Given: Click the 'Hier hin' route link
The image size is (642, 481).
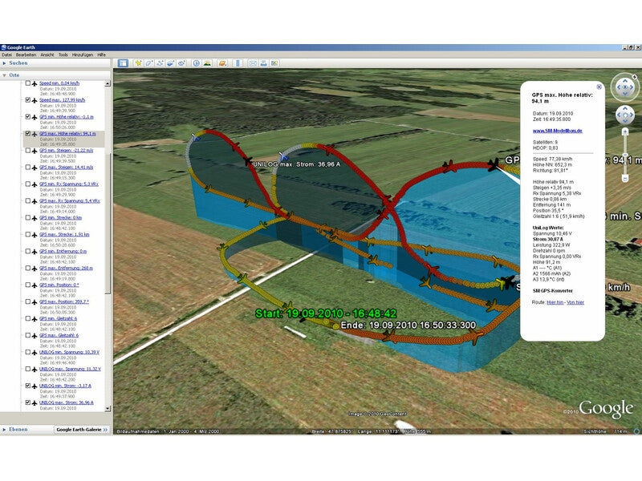Looking at the screenshot, I should pos(555,302).
